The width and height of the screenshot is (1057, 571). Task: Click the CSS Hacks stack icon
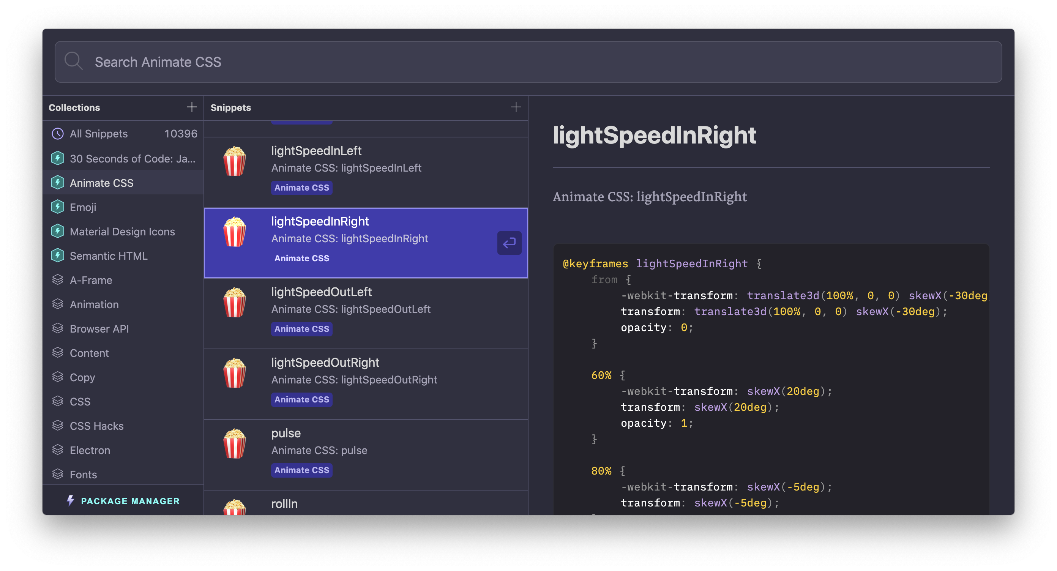point(57,425)
